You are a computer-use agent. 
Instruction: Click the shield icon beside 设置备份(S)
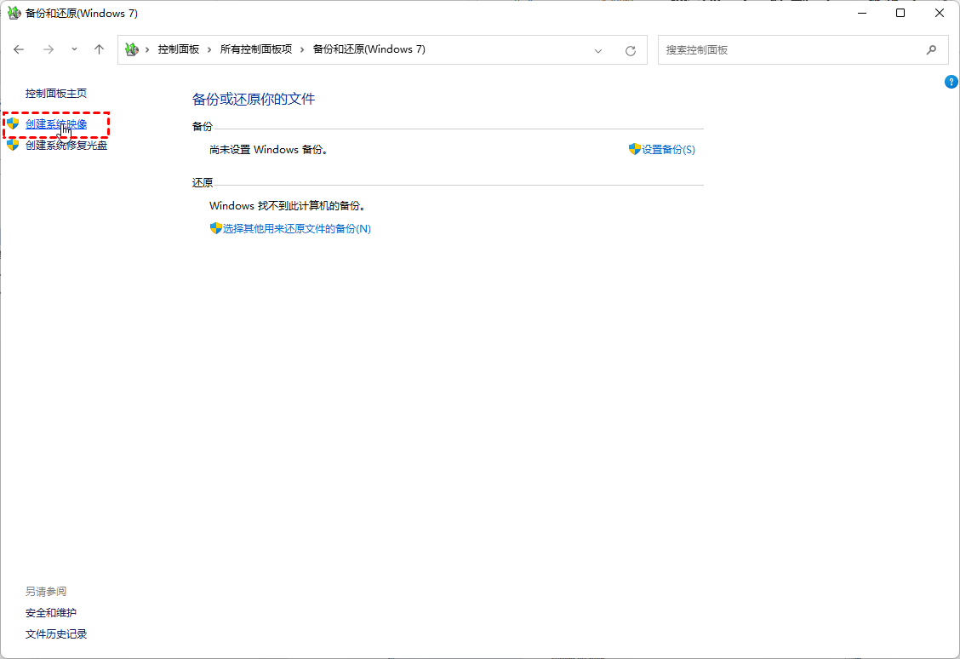coord(635,149)
